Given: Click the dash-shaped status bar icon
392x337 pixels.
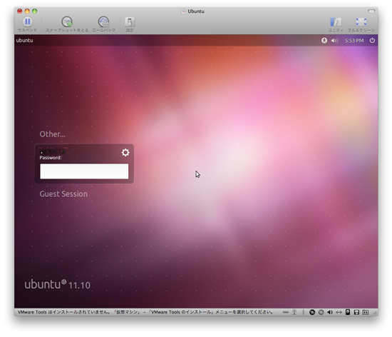Looking at the screenshot, I should (286, 312).
